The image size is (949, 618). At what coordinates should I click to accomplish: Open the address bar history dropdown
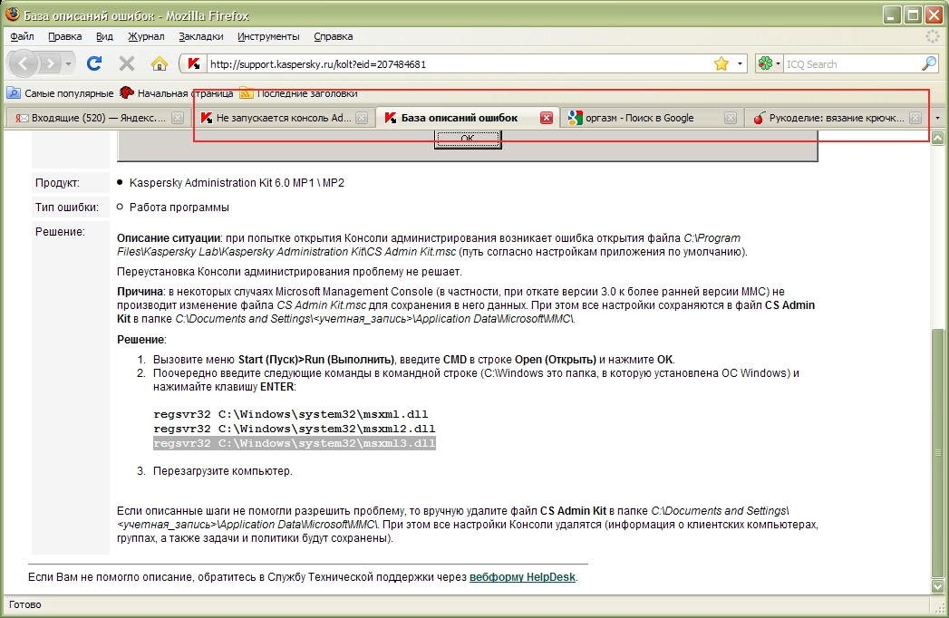point(740,63)
